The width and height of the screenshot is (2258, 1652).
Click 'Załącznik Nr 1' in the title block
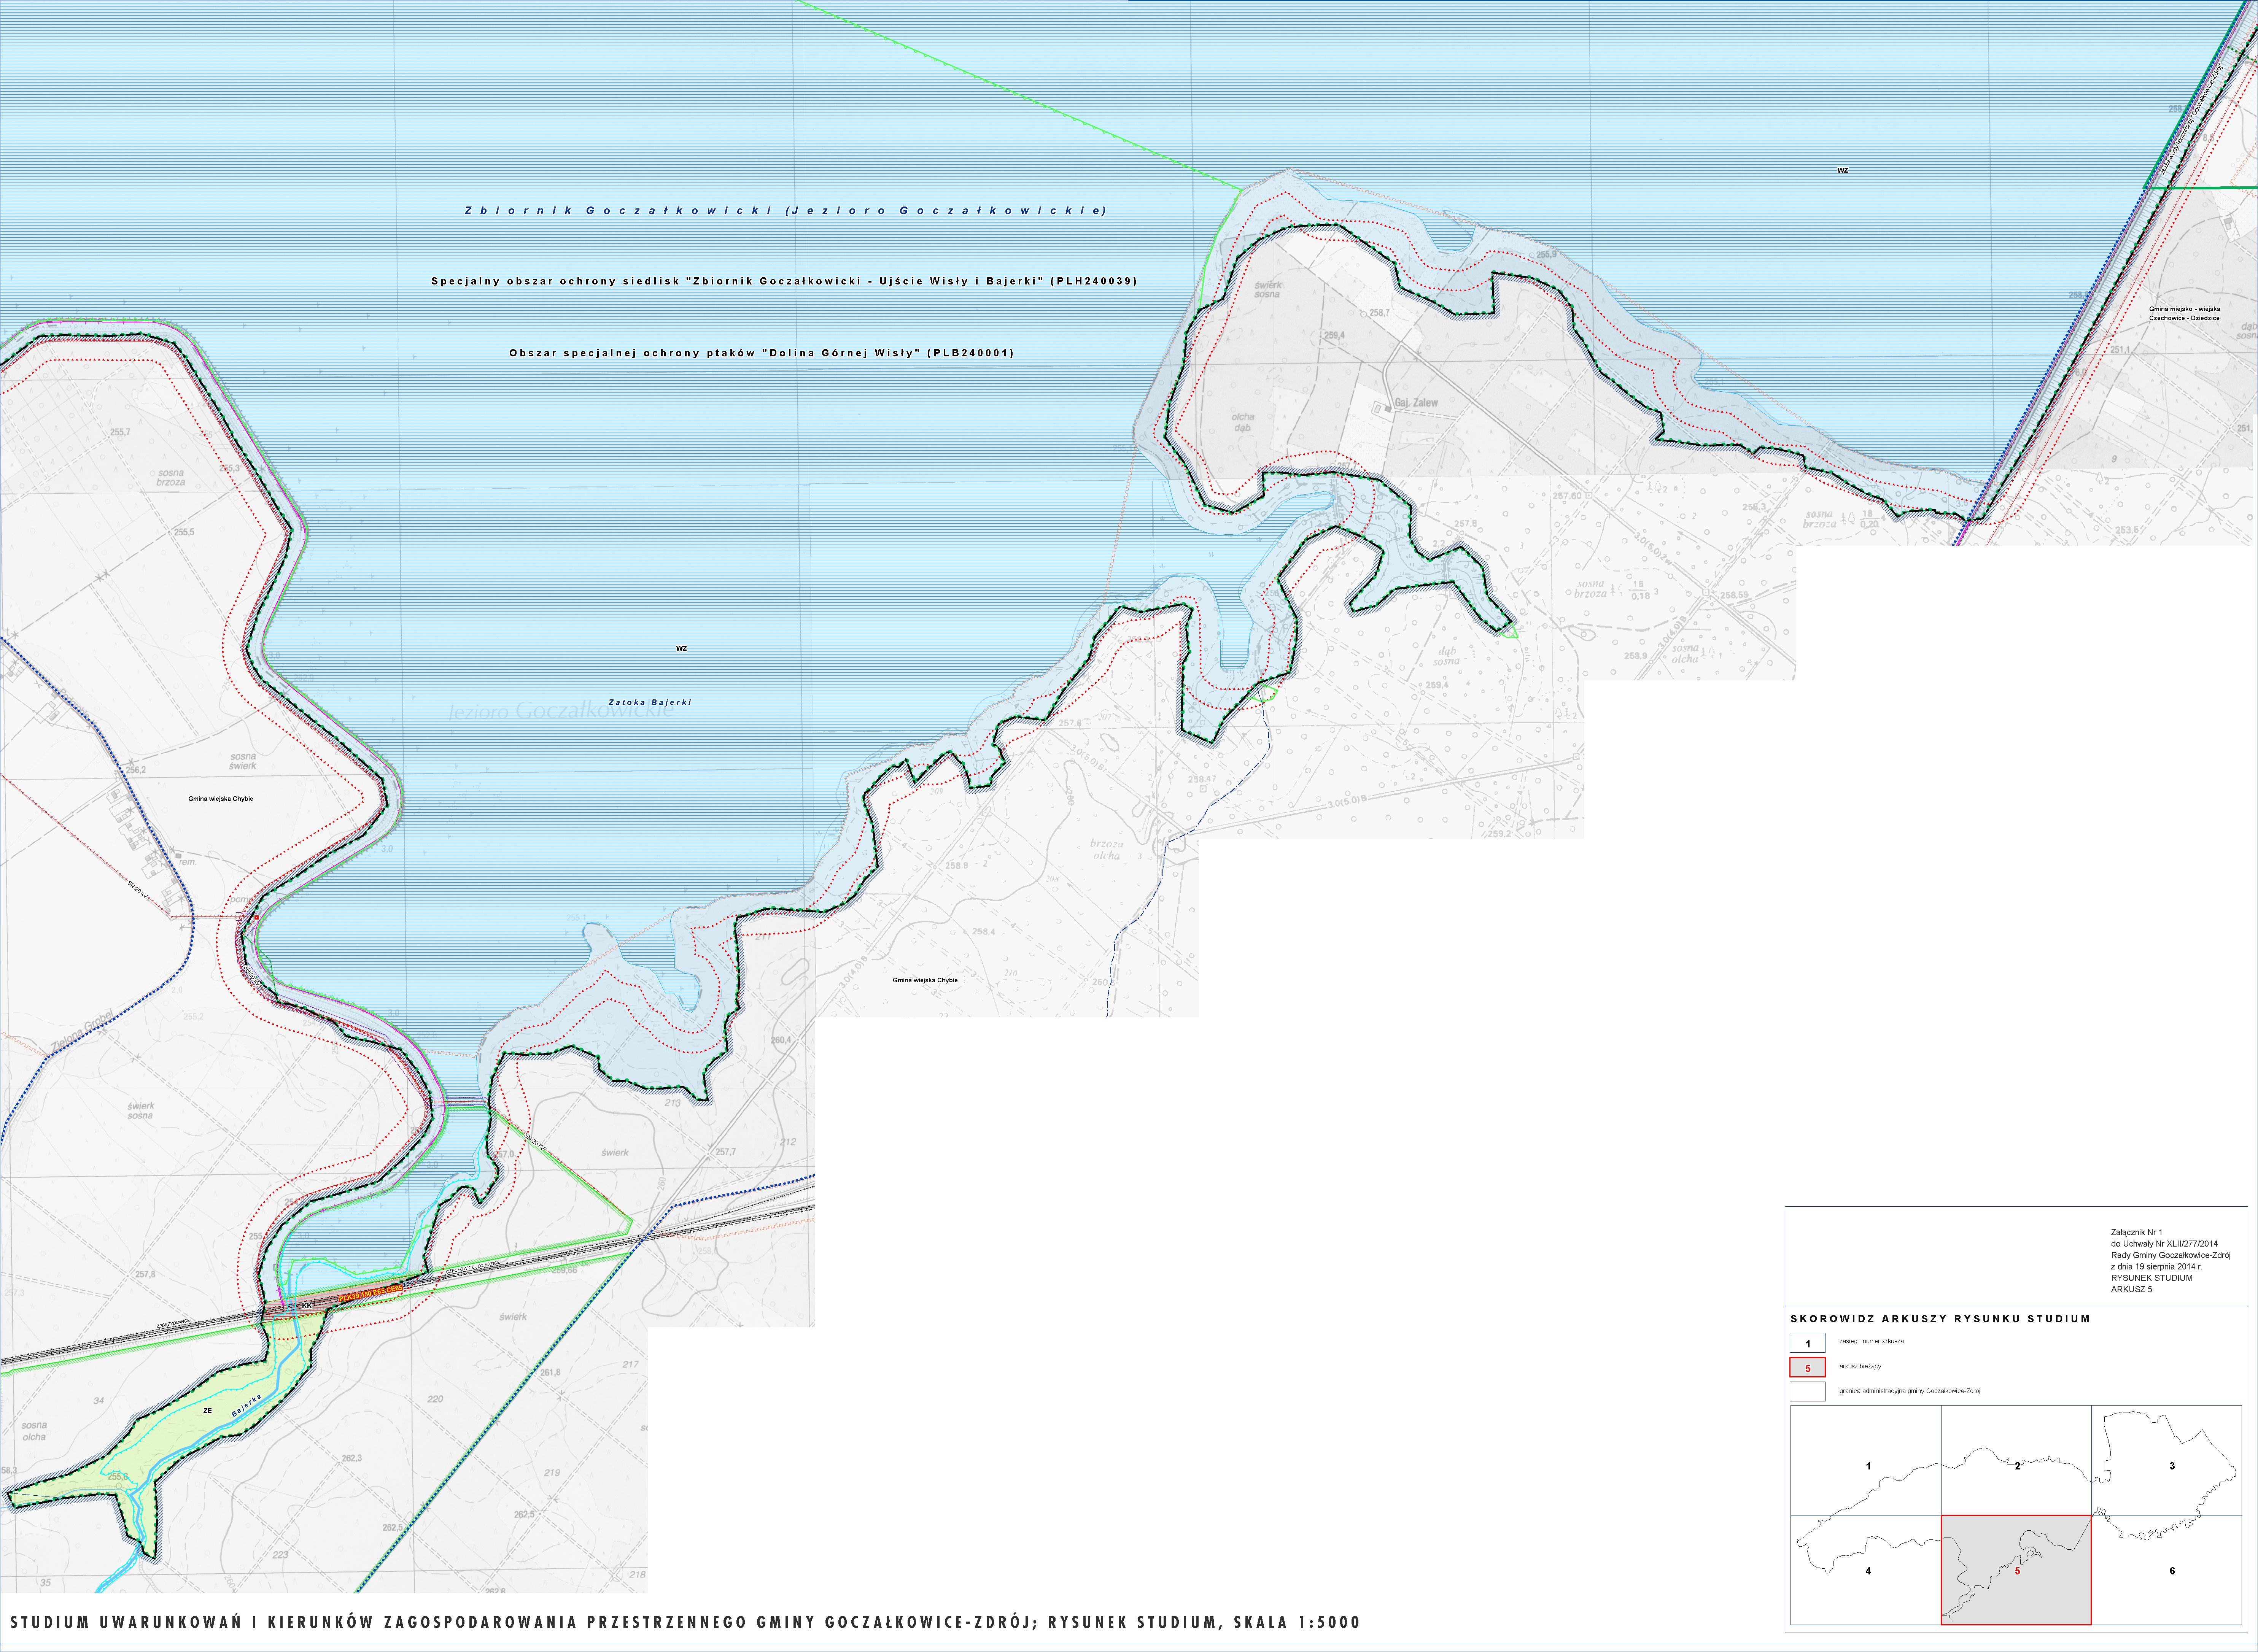2137,1233
